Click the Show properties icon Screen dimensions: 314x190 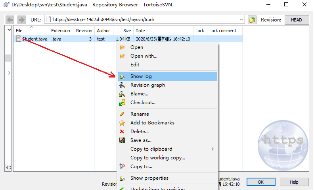122,178
